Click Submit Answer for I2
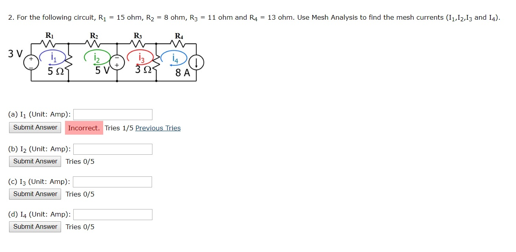Image resolution: width=516 pixels, height=252 pixels. (35, 161)
